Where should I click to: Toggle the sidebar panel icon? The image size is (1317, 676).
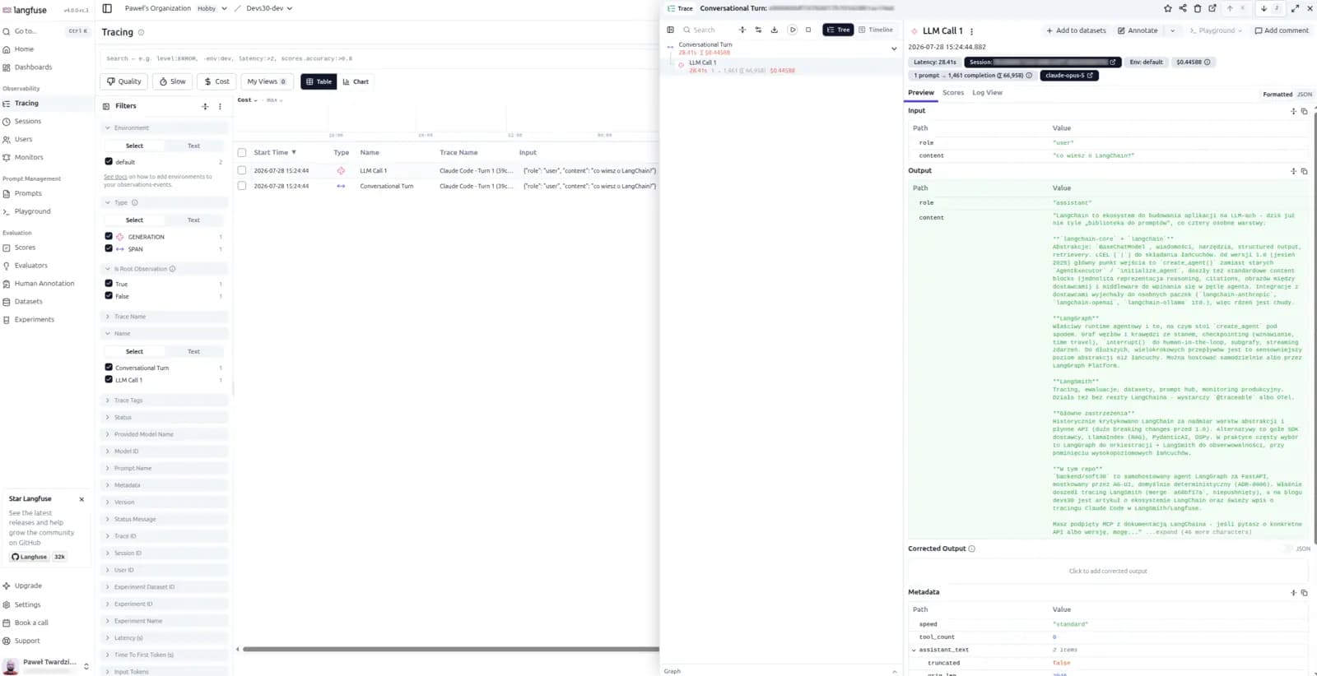coord(107,8)
